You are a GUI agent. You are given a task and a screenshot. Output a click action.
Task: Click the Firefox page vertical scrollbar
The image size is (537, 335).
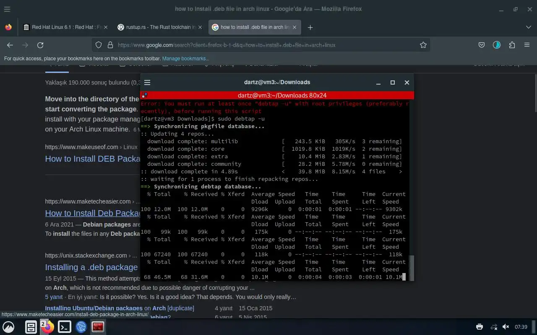coord(536,93)
